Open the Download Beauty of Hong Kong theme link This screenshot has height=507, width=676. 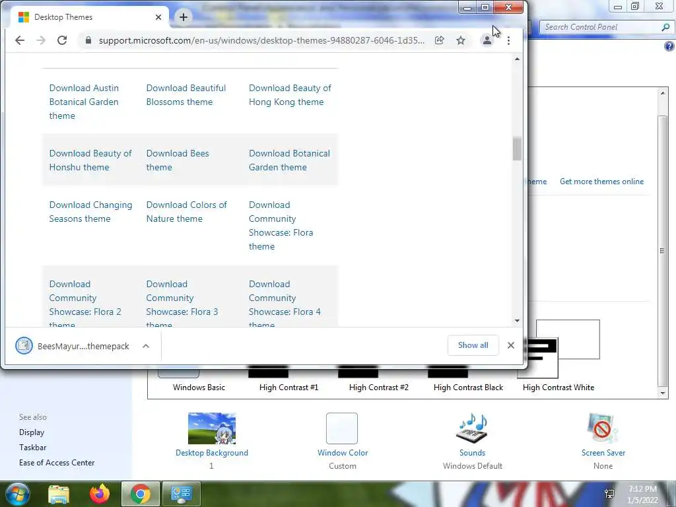[x=290, y=95]
